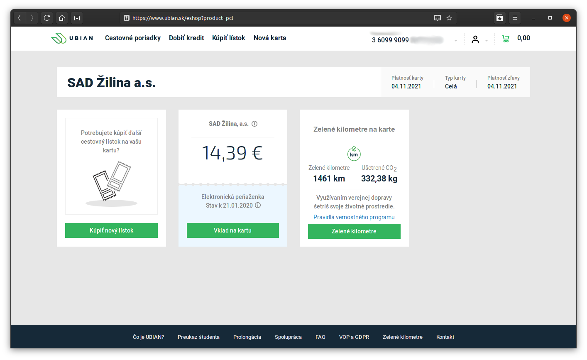Click the green km leaf icon
Screen dimensions: 587x360
354,153
